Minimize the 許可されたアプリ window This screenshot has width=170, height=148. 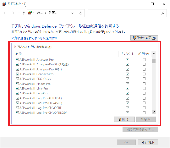pyautogui.click(x=141, y=4)
